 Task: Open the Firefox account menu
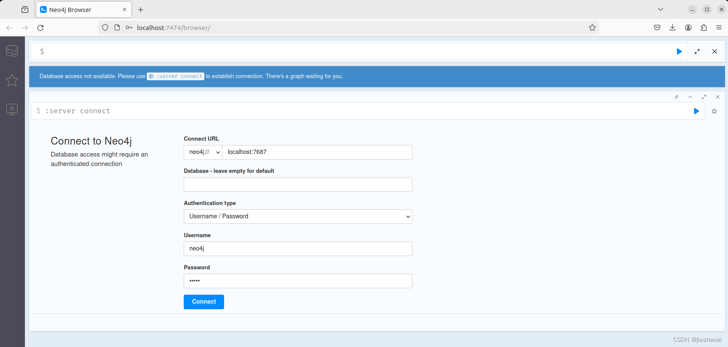coord(688,27)
